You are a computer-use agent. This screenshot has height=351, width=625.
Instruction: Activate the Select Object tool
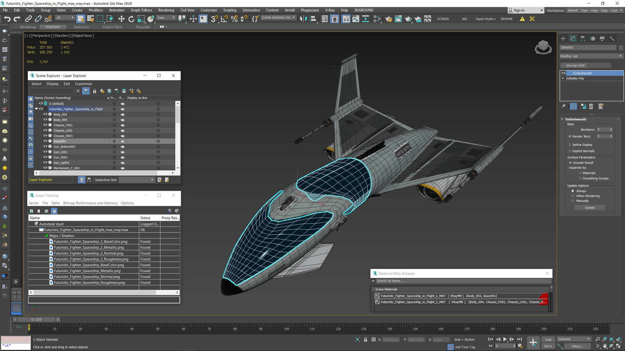point(81,19)
